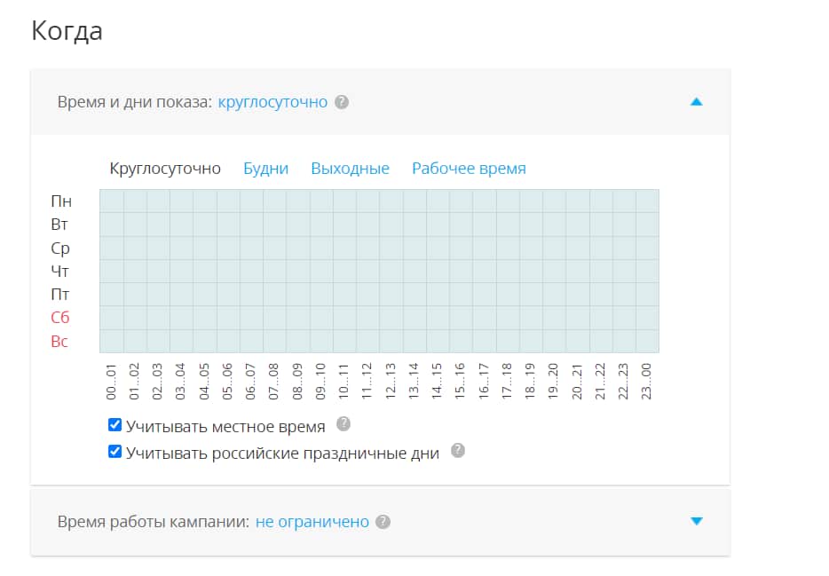829x576 pixels.
Task: Uncheck Учитывать российские праздничные дни checkbox
Action: point(114,452)
